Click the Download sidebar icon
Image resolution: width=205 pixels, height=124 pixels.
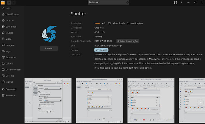[3, 89]
